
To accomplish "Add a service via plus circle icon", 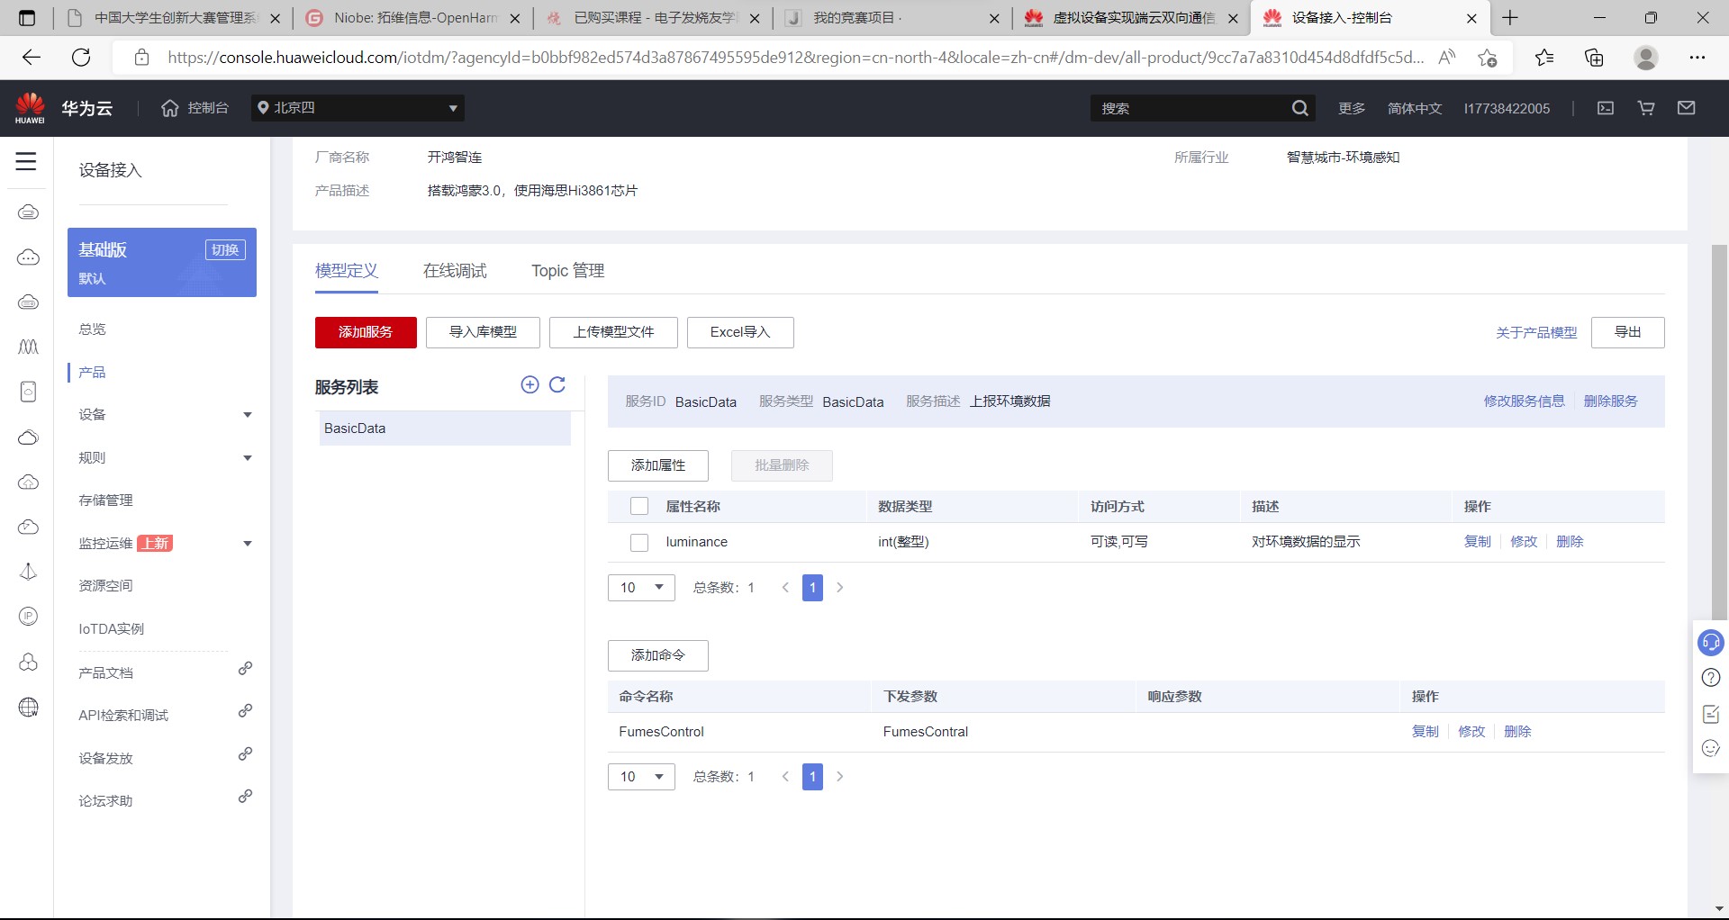I will [530, 385].
